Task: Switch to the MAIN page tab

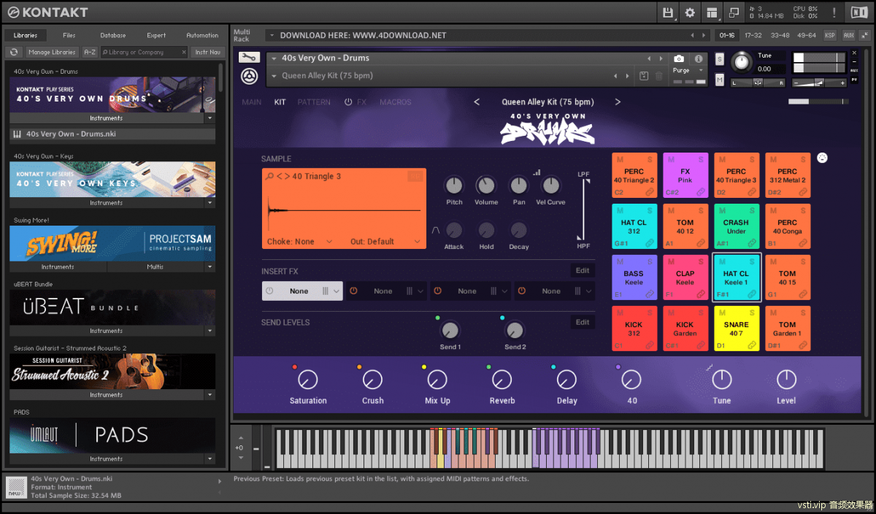Action: pos(252,102)
